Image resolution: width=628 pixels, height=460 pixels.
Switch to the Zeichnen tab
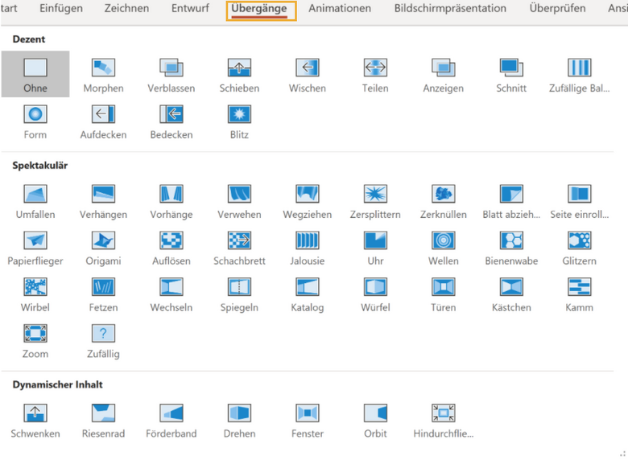(x=126, y=8)
